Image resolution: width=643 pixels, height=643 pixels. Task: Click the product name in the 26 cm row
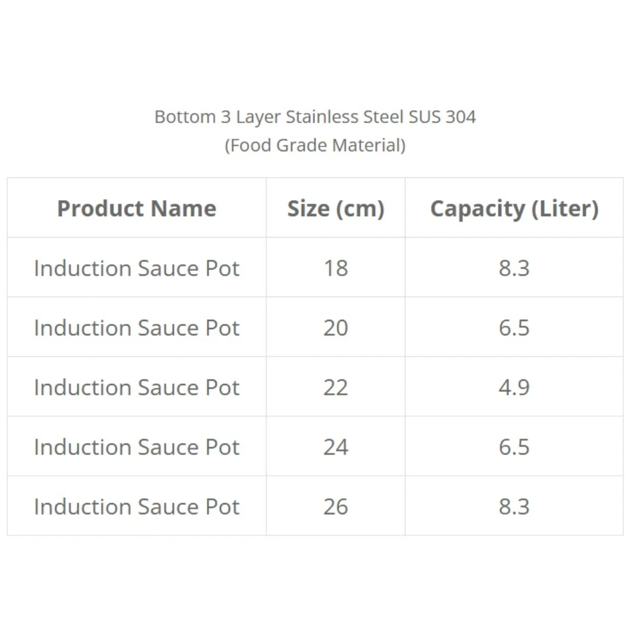[x=136, y=506]
